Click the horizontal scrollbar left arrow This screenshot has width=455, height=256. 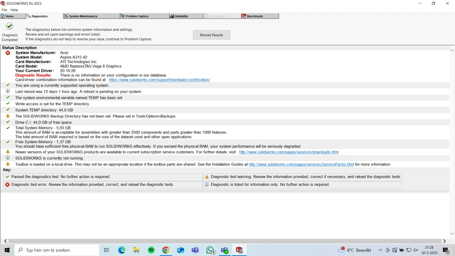[6, 241]
